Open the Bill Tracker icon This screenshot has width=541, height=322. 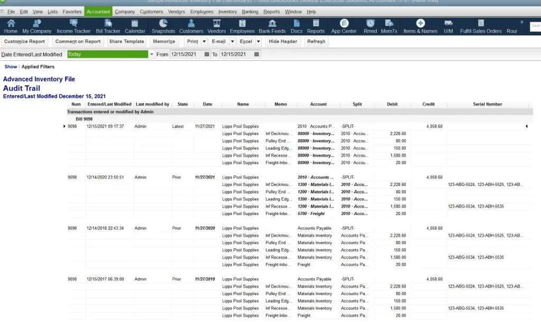coord(108,26)
